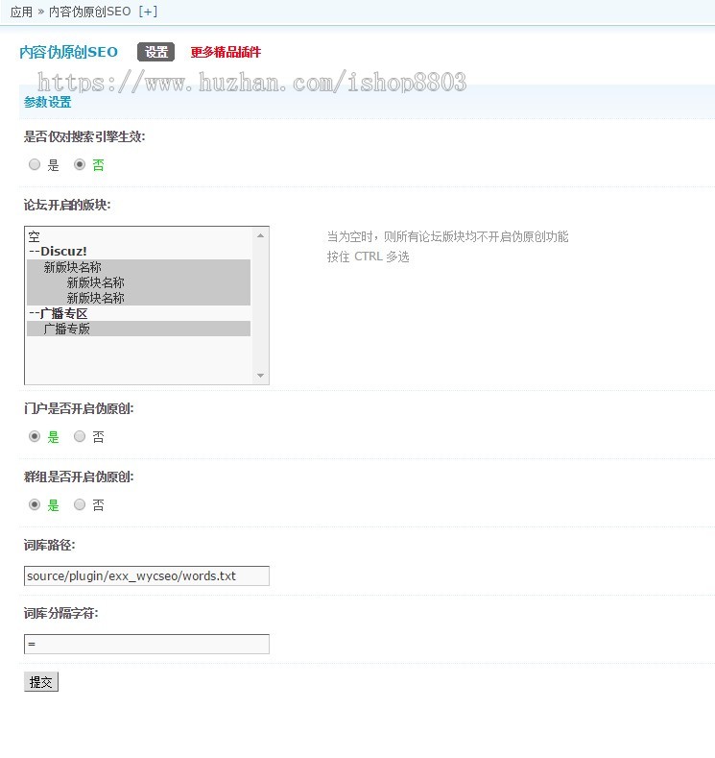Select 否 for 是否仅对搜索引擎生效
The width and height of the screenshot is (715, 758).
[80, 165]
